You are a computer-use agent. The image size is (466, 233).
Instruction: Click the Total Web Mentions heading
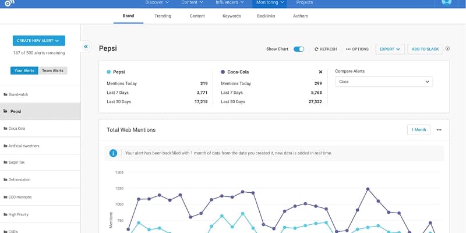coord(131,130)
